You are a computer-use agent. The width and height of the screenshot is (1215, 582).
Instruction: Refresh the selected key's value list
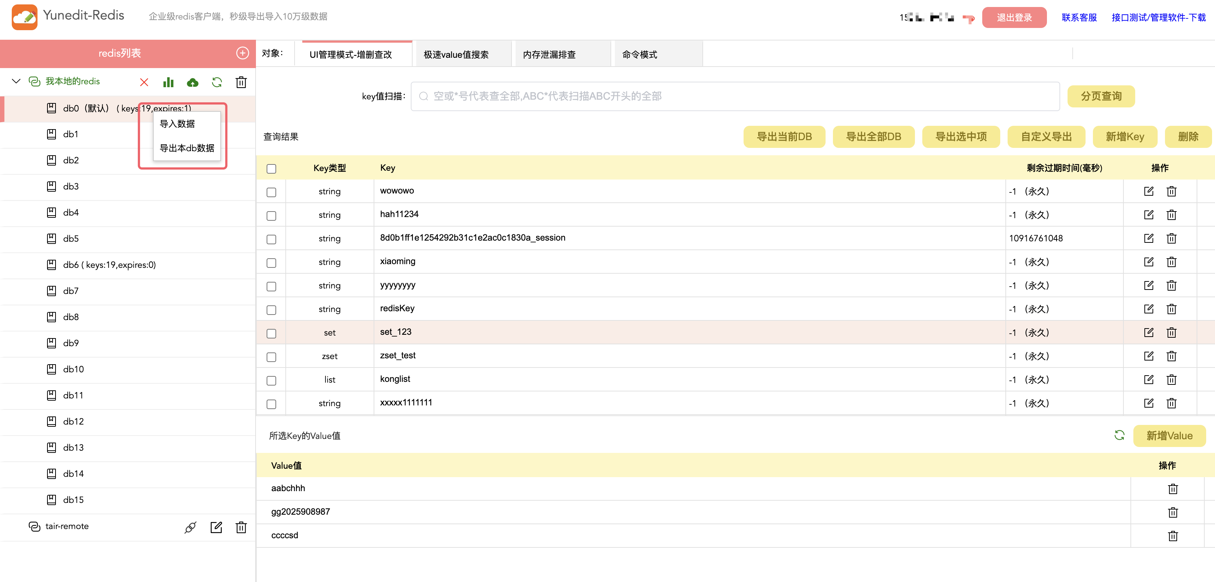[x=1119, y=435]
